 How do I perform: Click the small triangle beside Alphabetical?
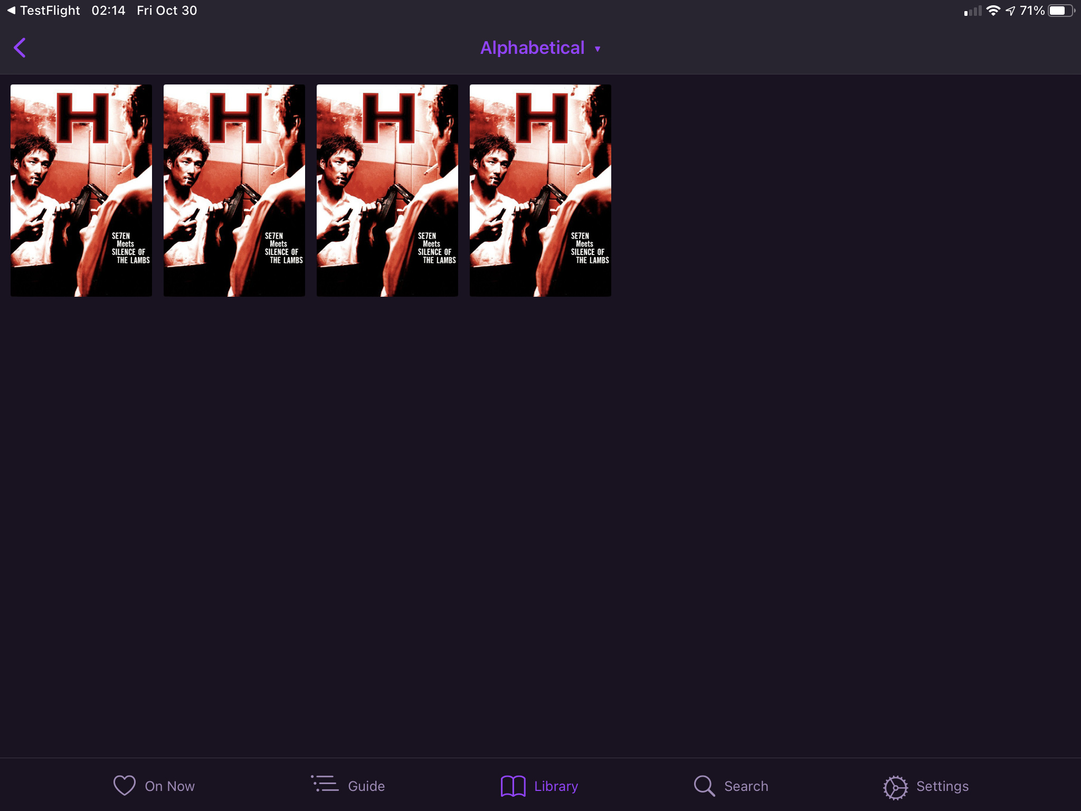point(598,49)
